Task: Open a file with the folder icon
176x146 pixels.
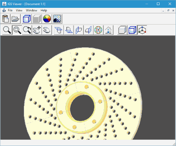Action: coord(16,19)
